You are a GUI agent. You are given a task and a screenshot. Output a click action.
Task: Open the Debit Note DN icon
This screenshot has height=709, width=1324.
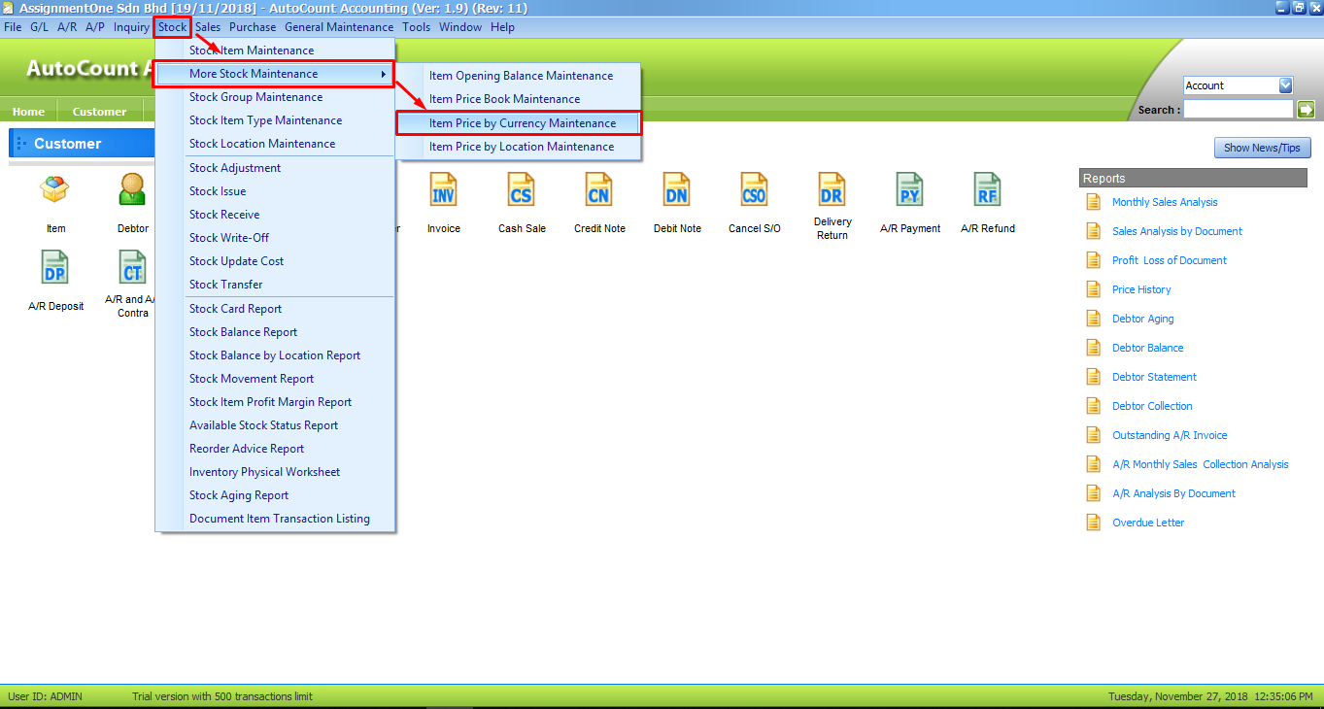point(676,189)
